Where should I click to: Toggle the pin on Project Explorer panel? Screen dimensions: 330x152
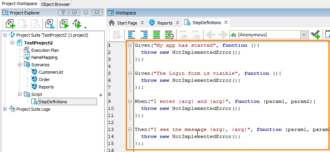[86, 12]
